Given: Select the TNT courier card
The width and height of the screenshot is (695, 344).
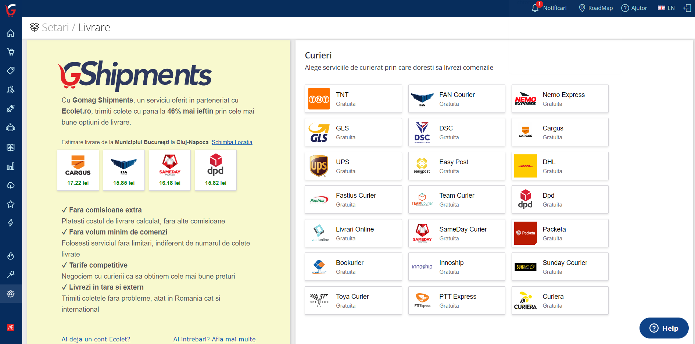Looking at the screenshot, I should point(353,99).
